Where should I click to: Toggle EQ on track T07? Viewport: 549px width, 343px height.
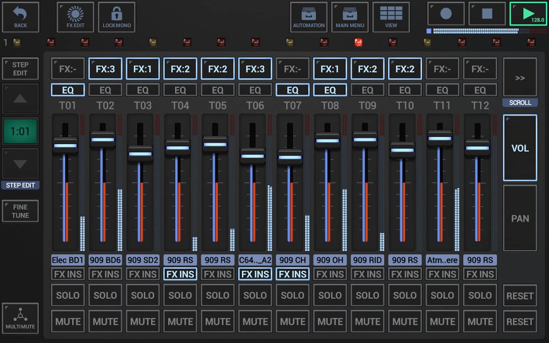pos(292,90)
